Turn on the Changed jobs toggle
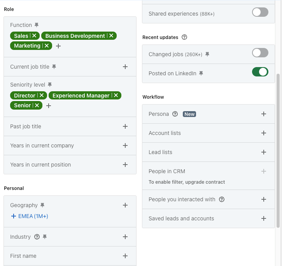Screen dimensions: 282x266 260,53
